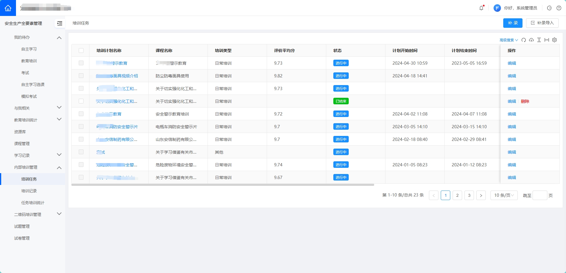Tick the checkbox for the 其他 type row

point(81,152)
